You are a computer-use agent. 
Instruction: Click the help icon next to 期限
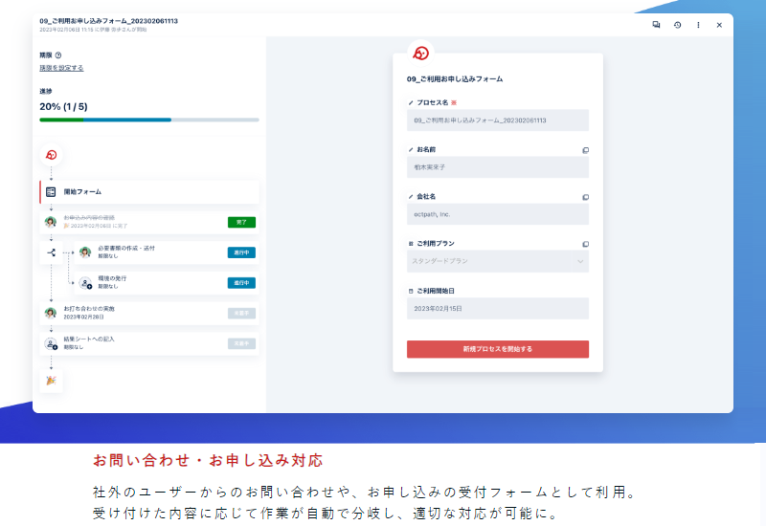(58, 56)
